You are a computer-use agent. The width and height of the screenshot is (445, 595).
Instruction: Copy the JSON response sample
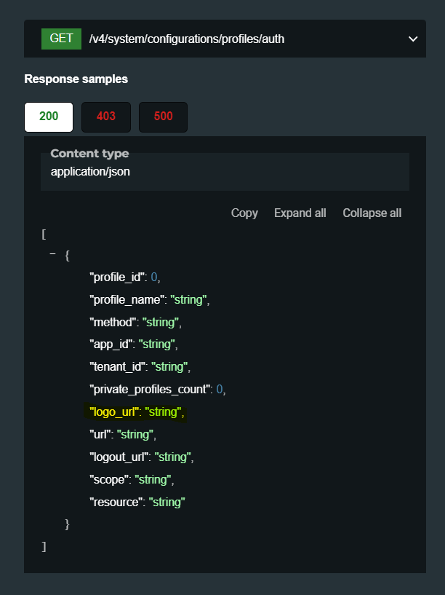point(244,213)
